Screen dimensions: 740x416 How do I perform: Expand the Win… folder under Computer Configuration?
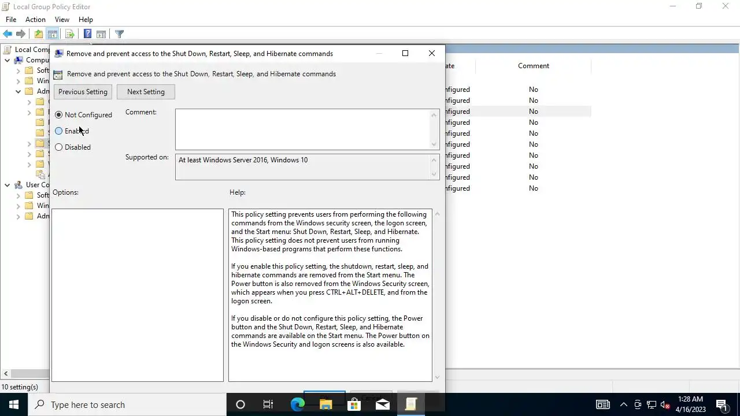click(x=18, y=81)
